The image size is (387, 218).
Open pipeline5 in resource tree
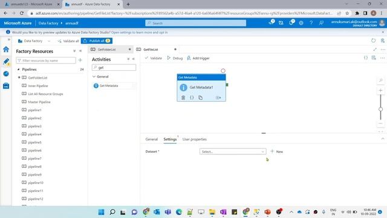click(x=34, y=142)
